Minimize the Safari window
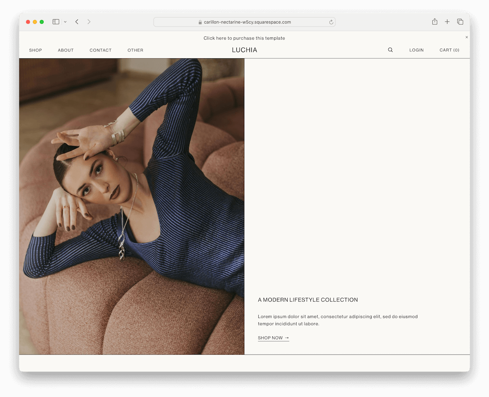 click(x=35, y=22)
